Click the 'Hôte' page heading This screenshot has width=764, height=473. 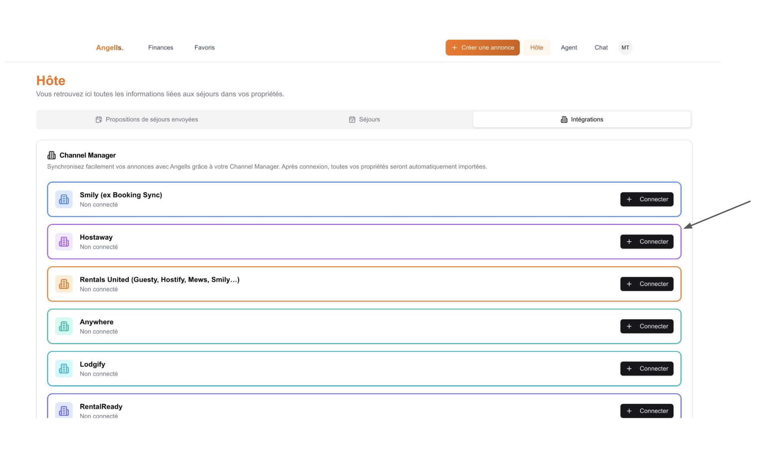point(50,80)
